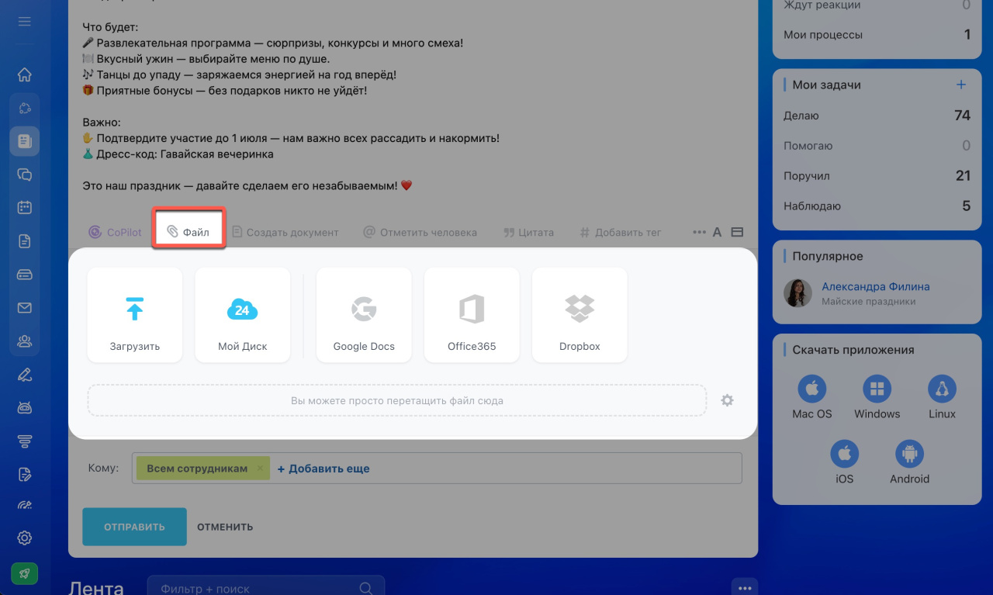
Task: Open the Documents sidebar icon
Action: [x=24, y=241]
